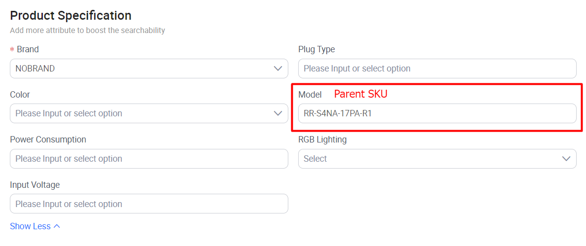This screenshot has height=246, width=586.
Task: Click the RGB Lighting chevron arrow
Action: 566,159
